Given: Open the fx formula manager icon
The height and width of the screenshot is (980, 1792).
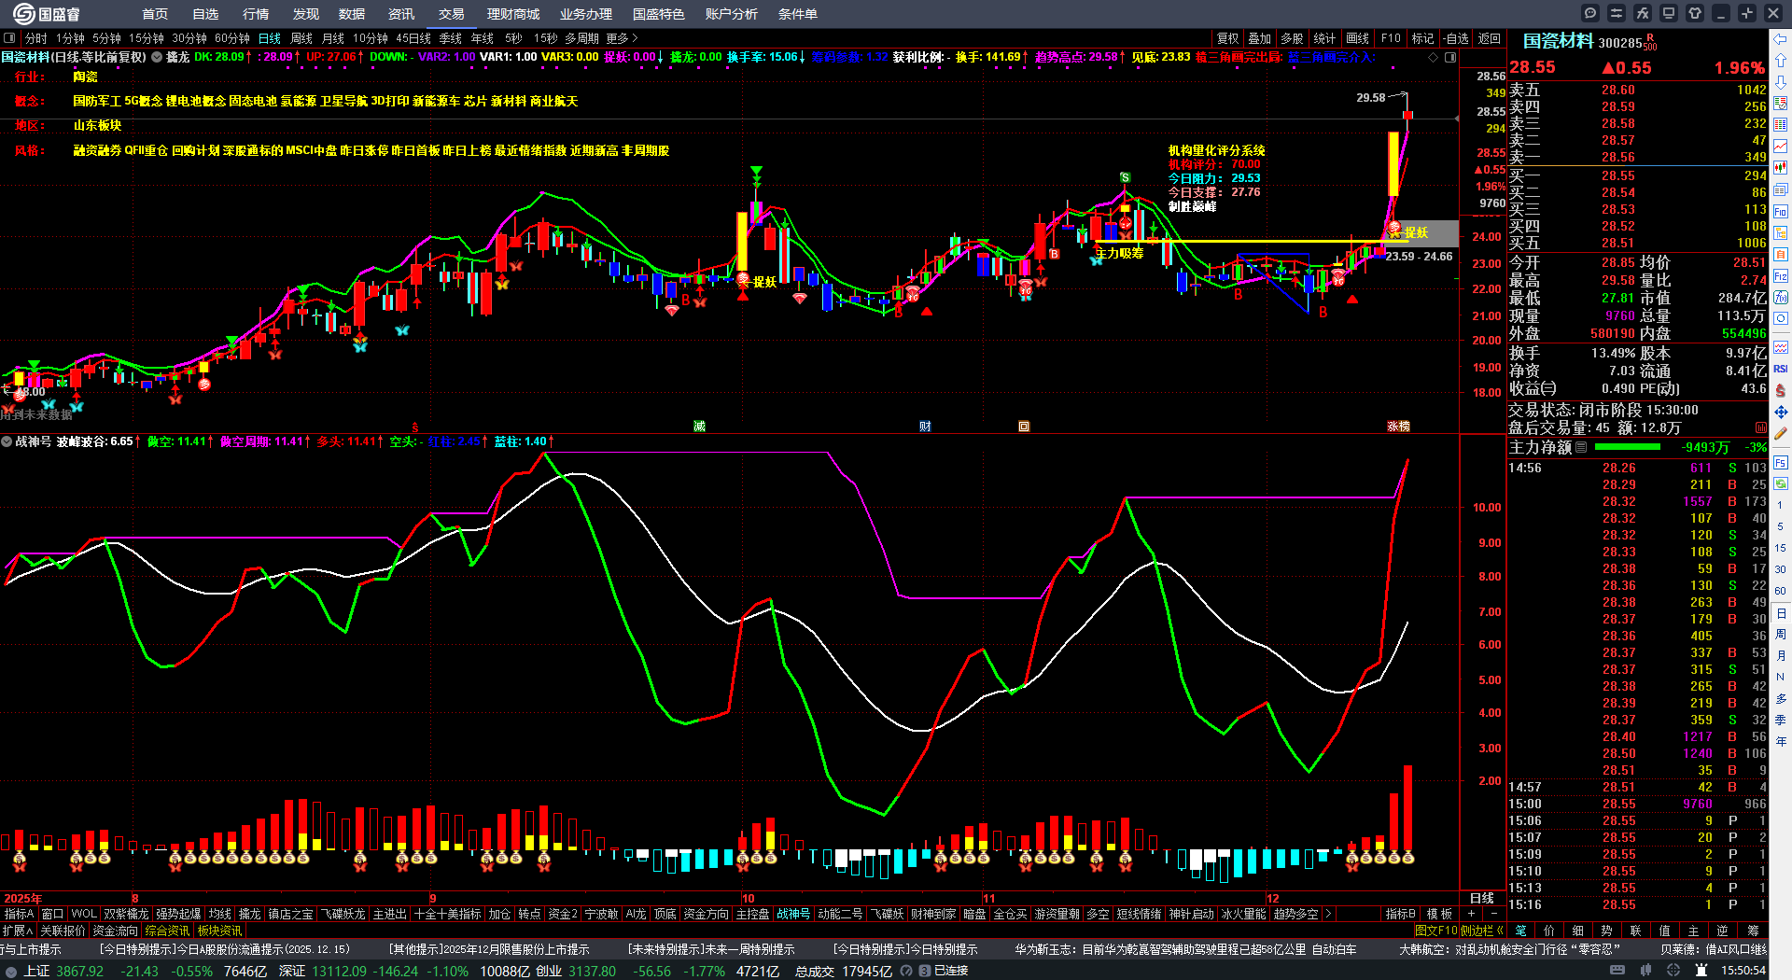Looking at the screenshot, I should point(1643,13).
